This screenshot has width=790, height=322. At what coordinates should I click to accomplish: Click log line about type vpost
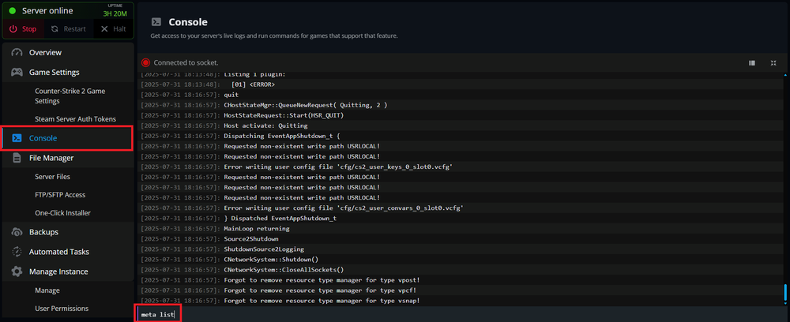pos(322,279)
